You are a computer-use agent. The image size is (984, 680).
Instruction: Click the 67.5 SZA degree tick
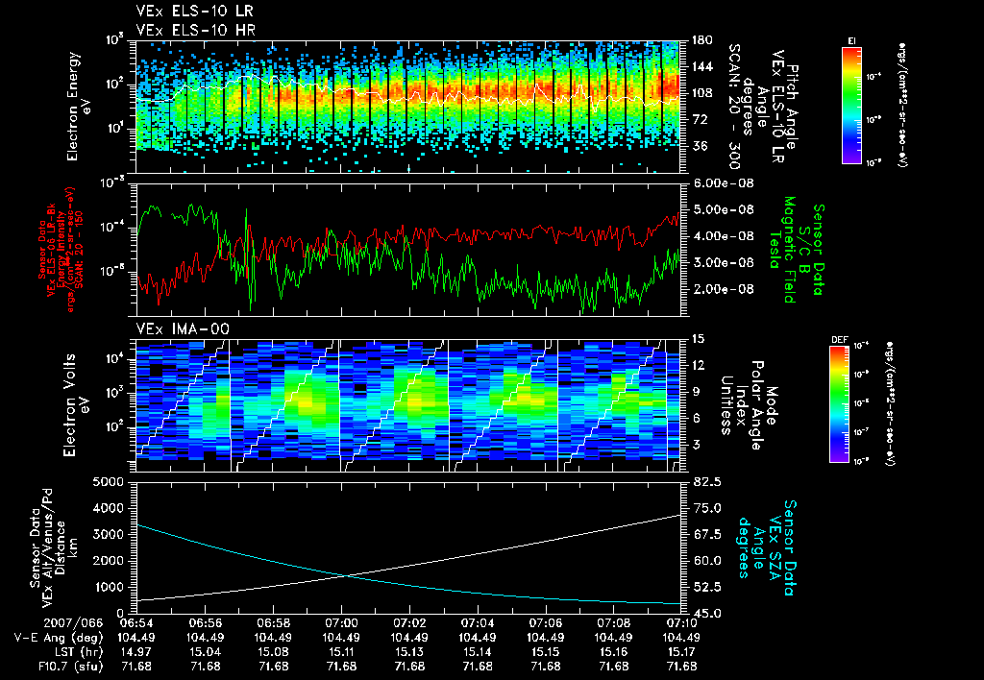705,534
